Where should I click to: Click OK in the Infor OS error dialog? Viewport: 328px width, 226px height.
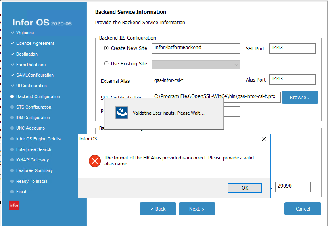click(x=245, y=188)
